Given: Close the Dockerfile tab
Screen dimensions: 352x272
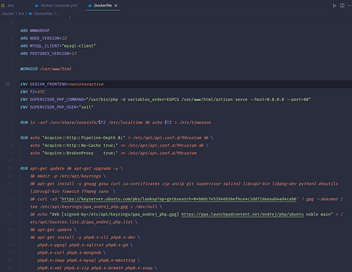Looking at the screenshot, I should (x=116, y=5).
